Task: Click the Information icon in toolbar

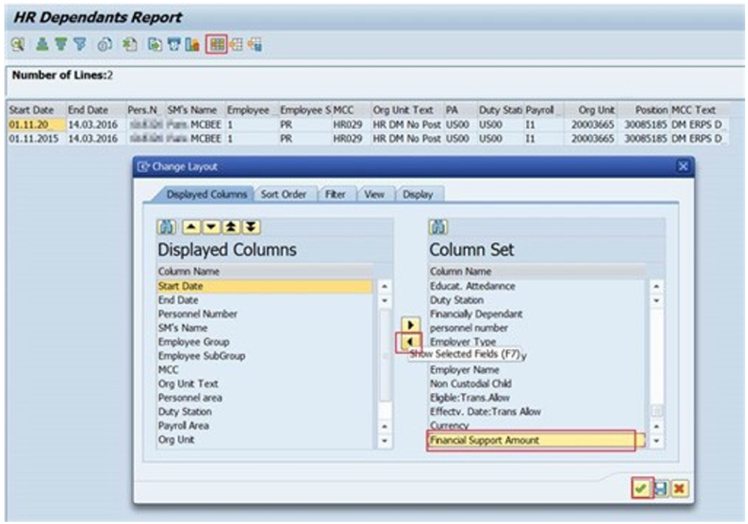Action: (x=105, y=45)
